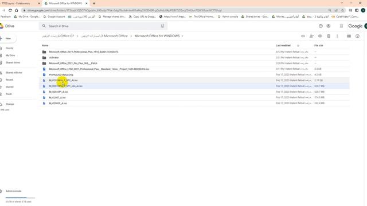The image size is (367, 206).
Task: Share the folder via add-person icon
Action: [311, 36]
